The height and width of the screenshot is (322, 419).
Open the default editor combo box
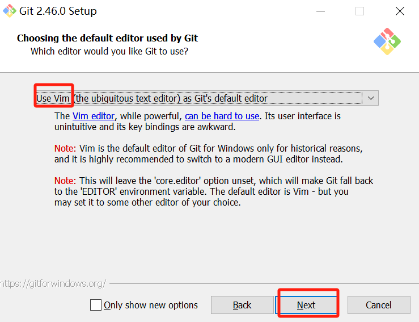[x=198, y=98]
